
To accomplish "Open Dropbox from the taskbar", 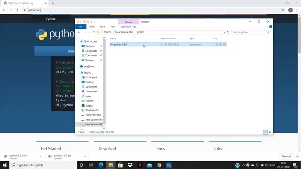I will pyautogui.click(x=130, y=165).
